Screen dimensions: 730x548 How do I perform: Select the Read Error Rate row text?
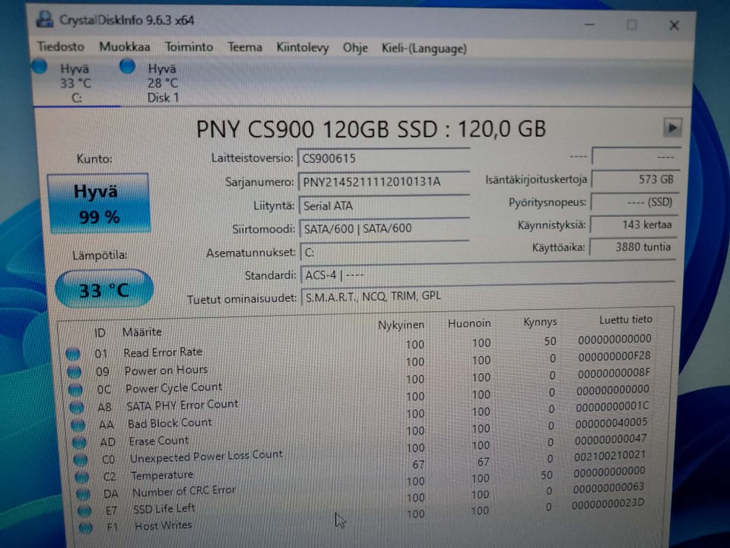(x=163, y=352)
